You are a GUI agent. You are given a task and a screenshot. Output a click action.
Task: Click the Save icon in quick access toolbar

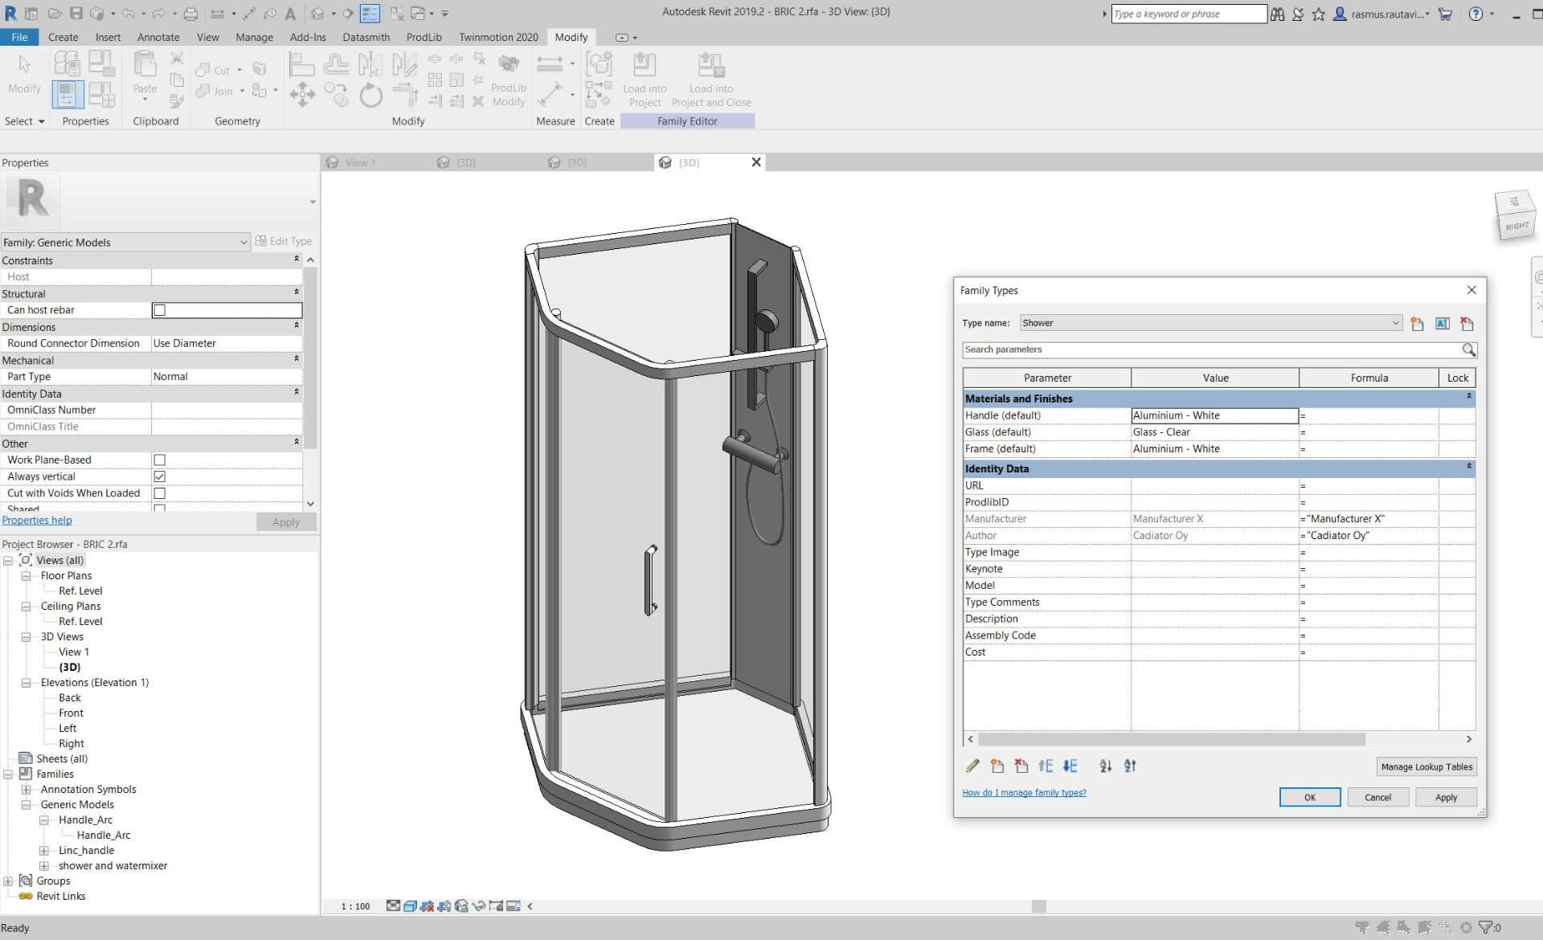pos(76,14)
